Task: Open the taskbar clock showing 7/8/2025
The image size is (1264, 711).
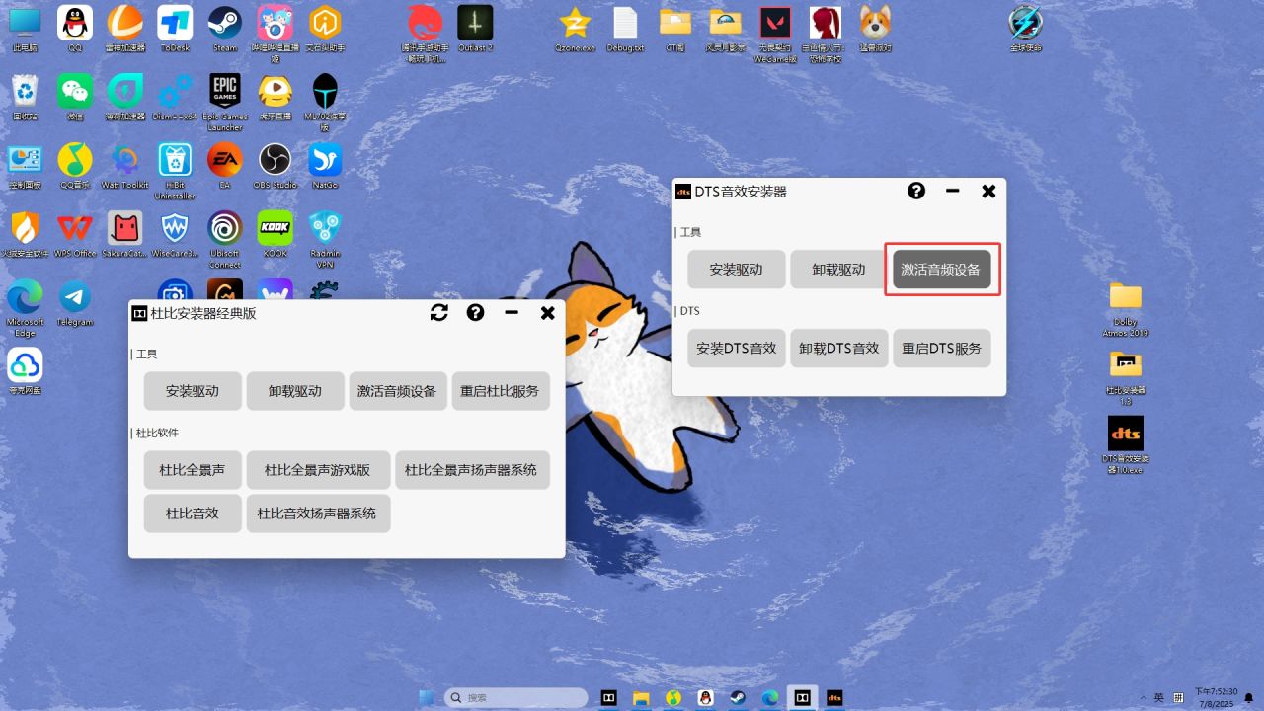Action: coord(1216,698)
